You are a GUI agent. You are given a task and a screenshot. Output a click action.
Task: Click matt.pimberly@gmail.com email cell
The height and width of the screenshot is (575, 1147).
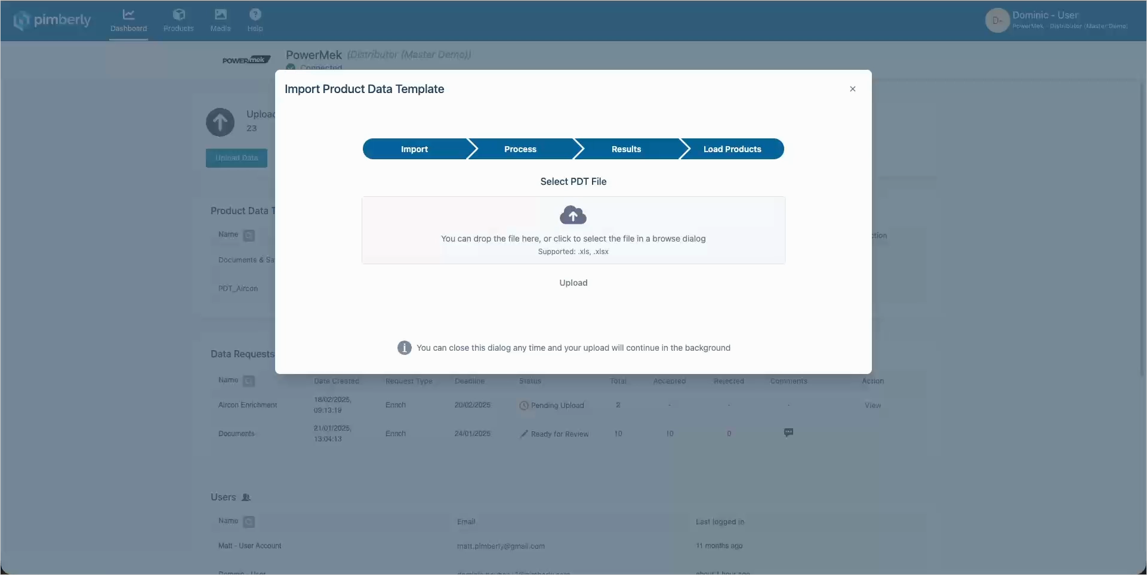pos(501,546)
